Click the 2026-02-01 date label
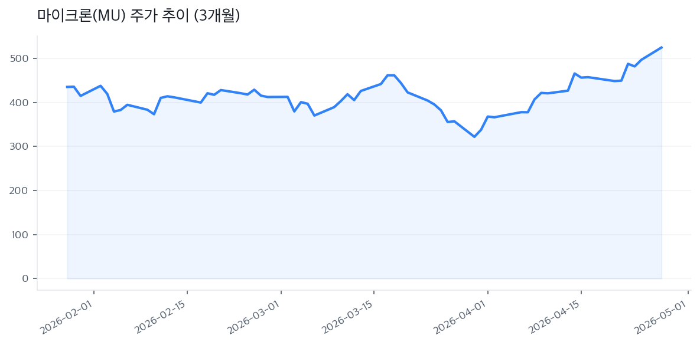This screenshot has width=700, height=345. (67, 317)
